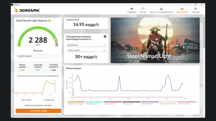216x121 pixels.
Task: Click the score distribution chart
Action: [x=37, y=87]
